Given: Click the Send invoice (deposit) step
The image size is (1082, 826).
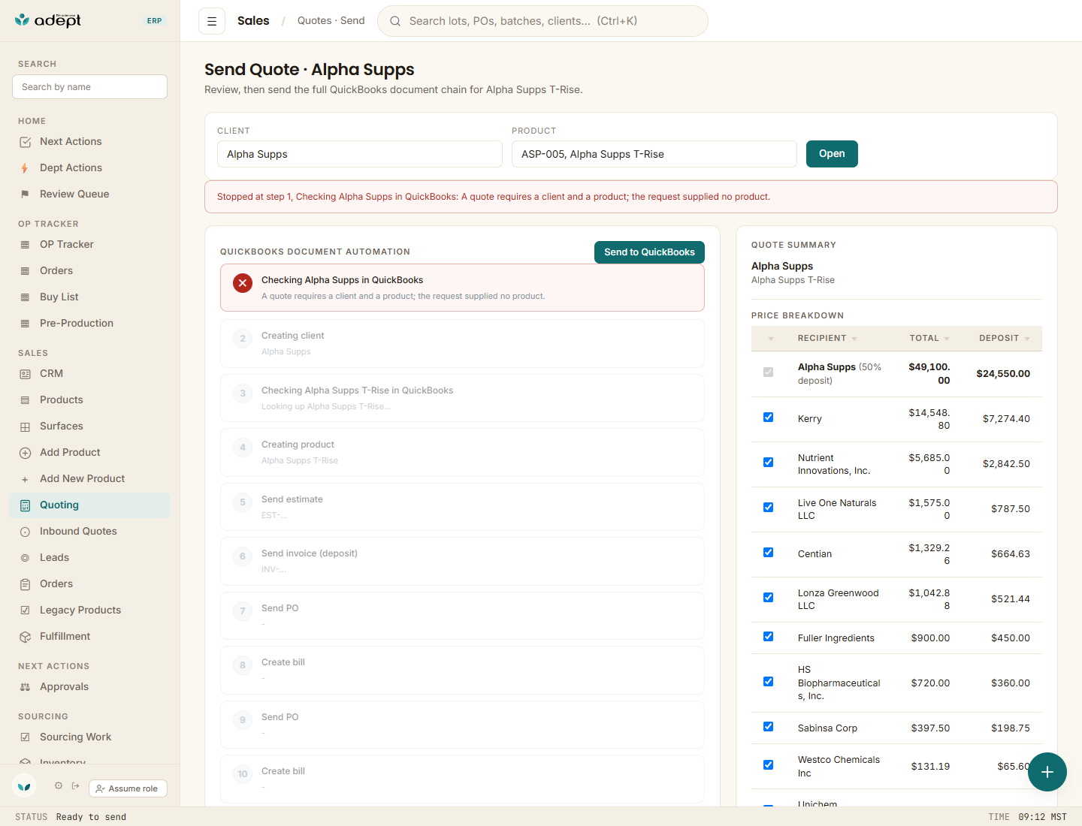Looking at the screenshot, I should coord(462,561).
